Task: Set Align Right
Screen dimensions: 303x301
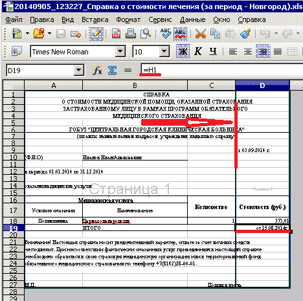Action: pos(263,51)
